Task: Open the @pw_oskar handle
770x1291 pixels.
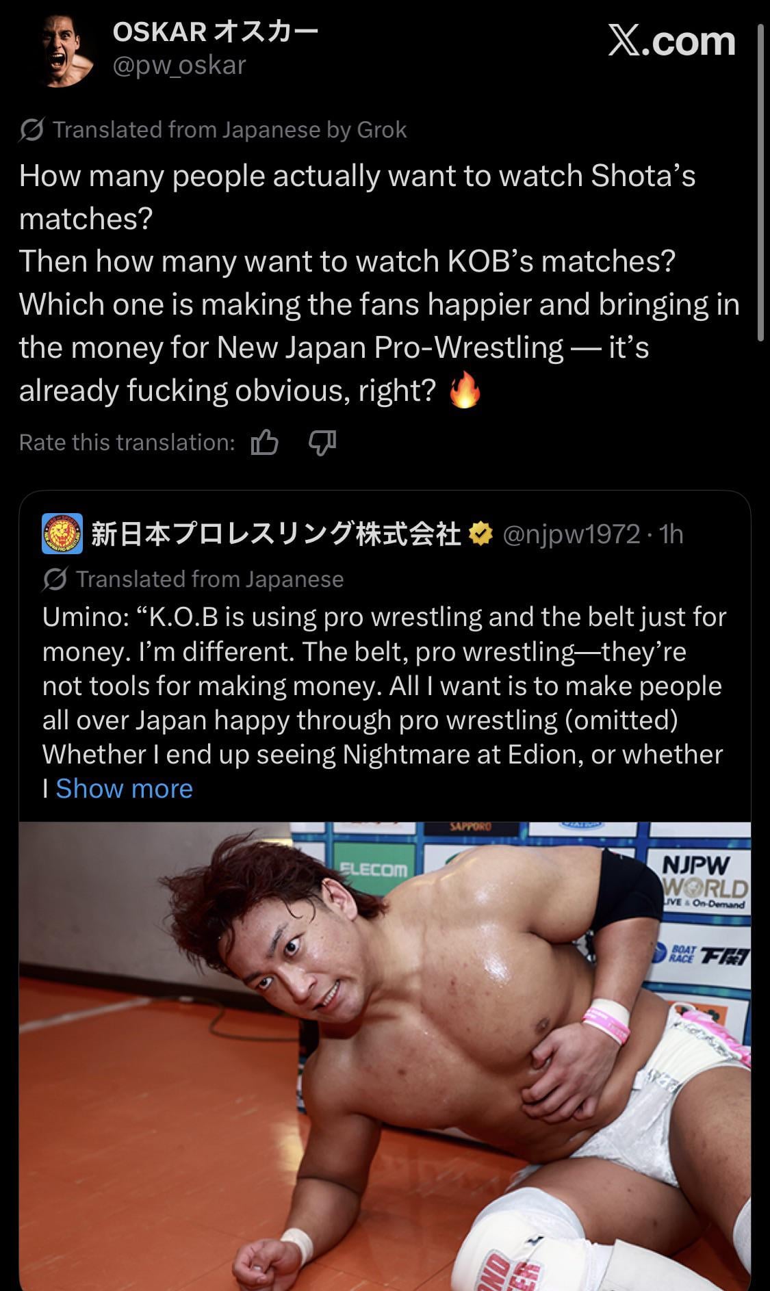Action: tap(179, 65)
